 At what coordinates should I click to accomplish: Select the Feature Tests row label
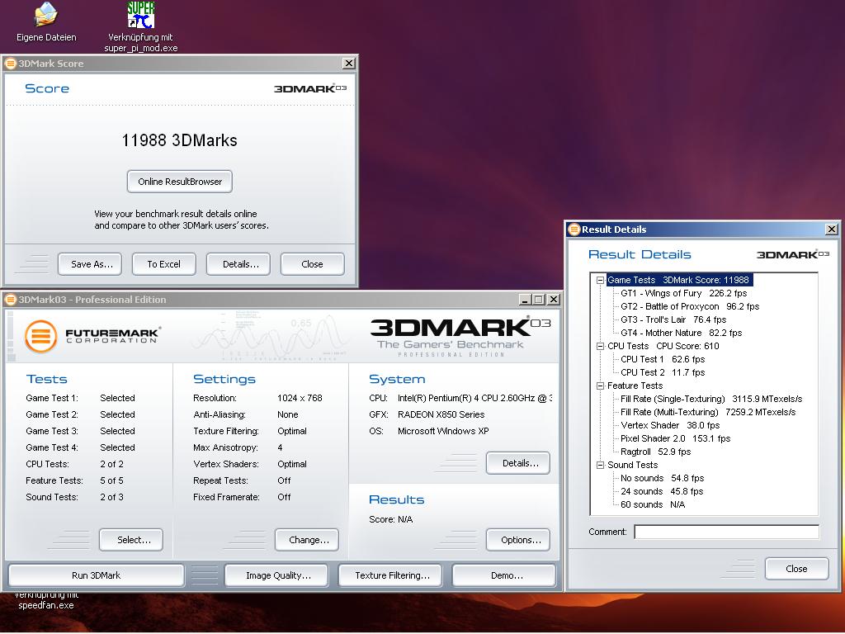tap(635, 386)
